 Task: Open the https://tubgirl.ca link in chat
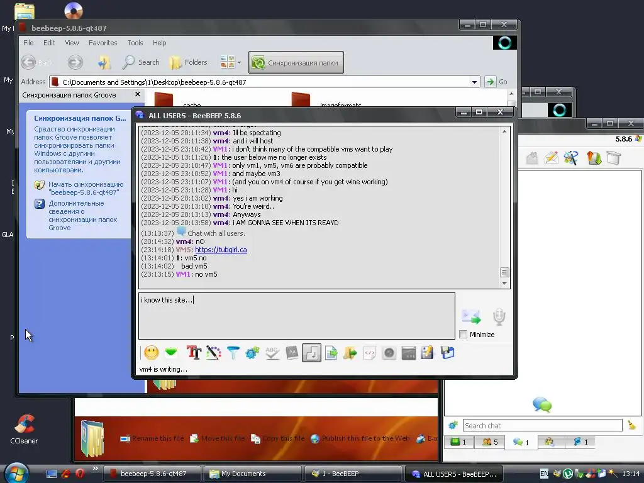coord(221,250)
